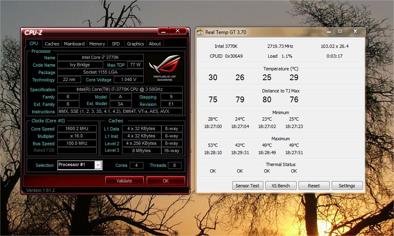
Task: Click the Multiplier value x 16.0
Action: click(x=77, y=136)
